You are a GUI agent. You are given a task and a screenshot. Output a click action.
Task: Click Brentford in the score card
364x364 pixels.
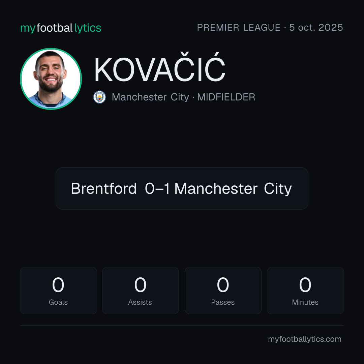104,188
